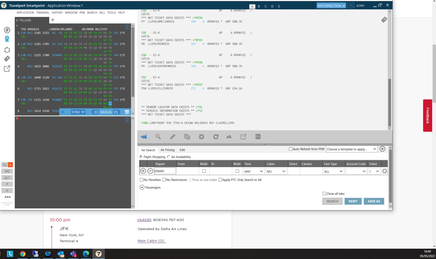The width and height of the screenshot is (436, 259).
Task: Open the TERMINAL menu
Action: click(43, 13)
